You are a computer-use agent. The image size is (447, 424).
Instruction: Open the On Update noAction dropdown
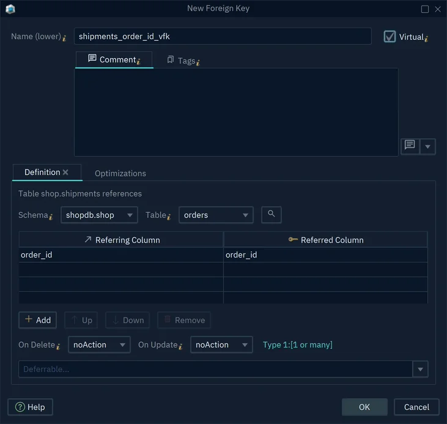point(221,344)
